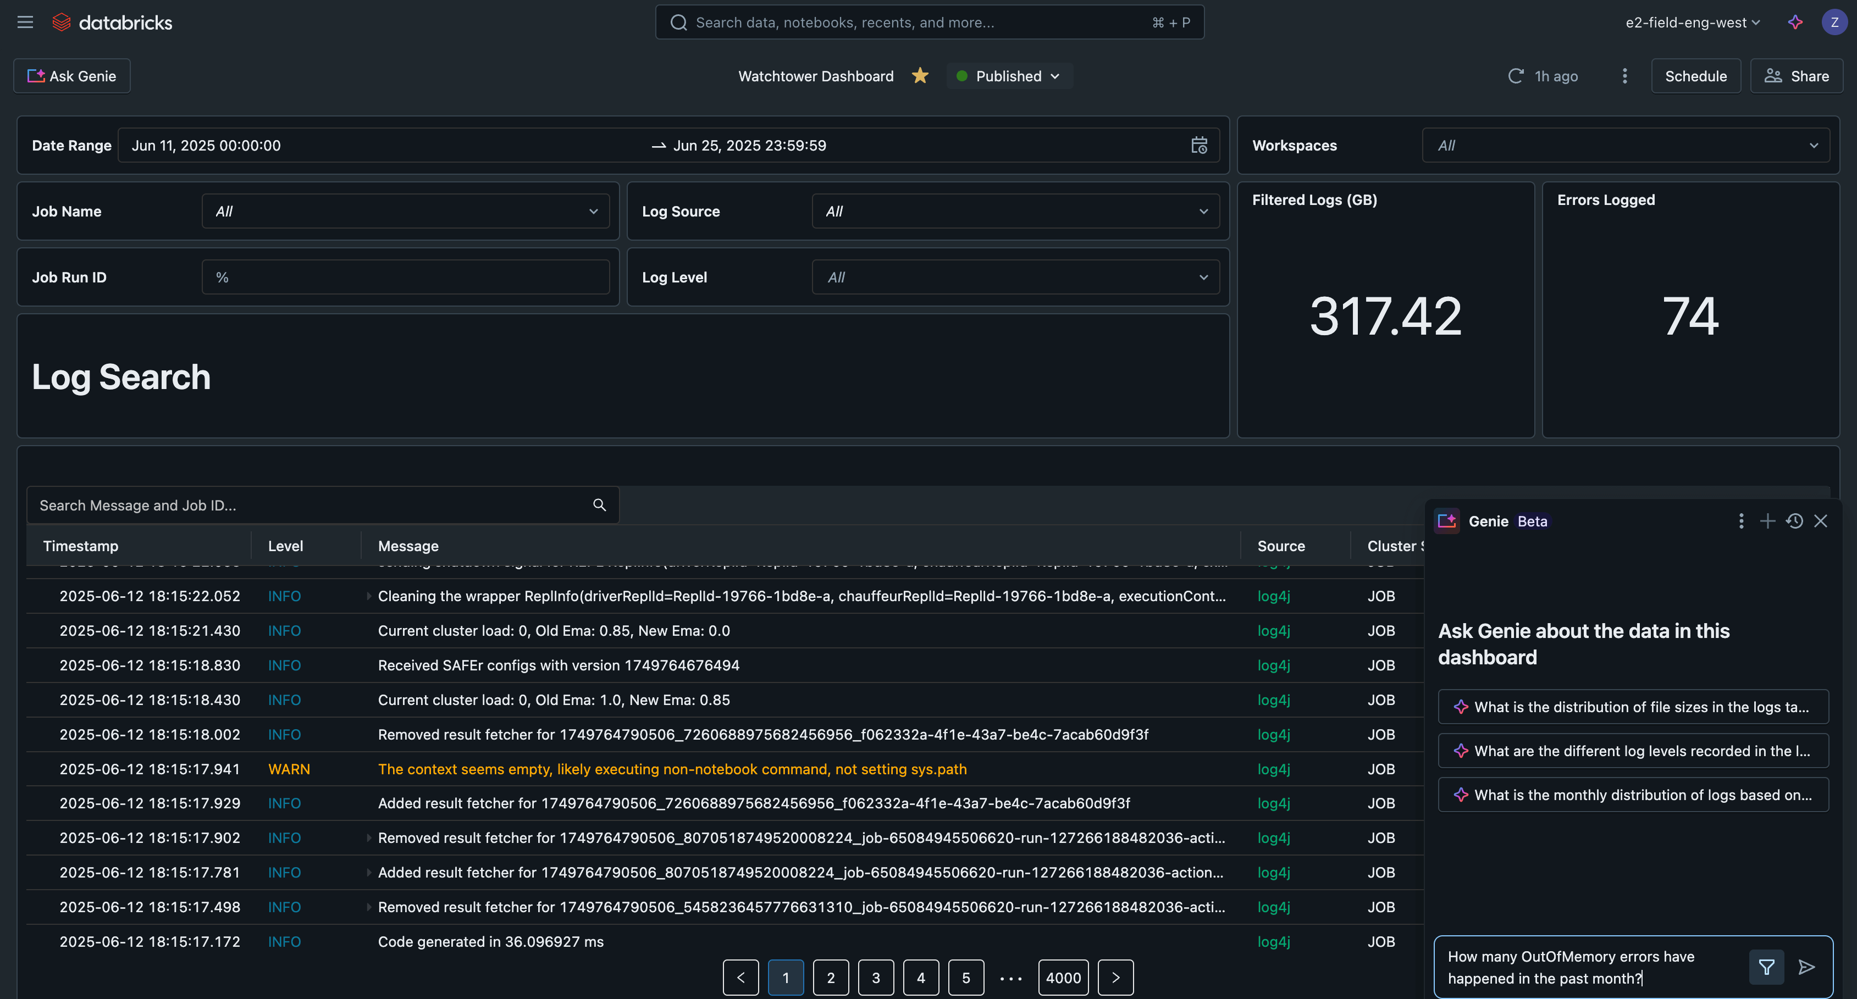1857x999 pixels.
Task: Click the Schedule button
Action: [x=1695, y=76]
